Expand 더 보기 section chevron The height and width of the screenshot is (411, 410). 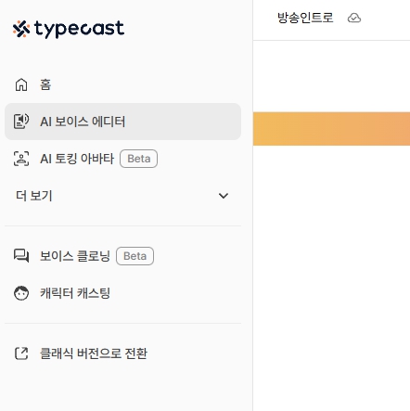[x=224, y=196]
